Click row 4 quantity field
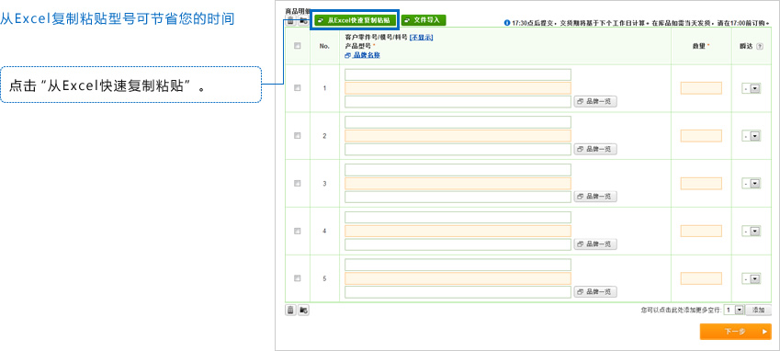The image size is (780, 351). [701, 232]
